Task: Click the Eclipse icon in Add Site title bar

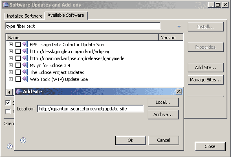Action: pos(19,92)
